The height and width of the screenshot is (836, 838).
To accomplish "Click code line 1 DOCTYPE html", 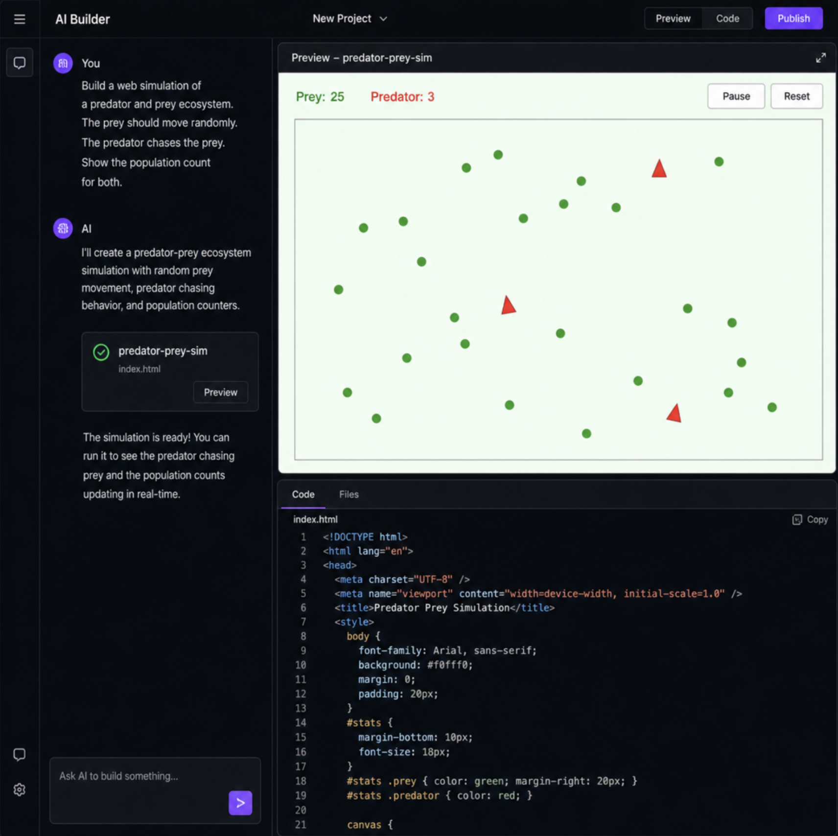I will point(365,537).
